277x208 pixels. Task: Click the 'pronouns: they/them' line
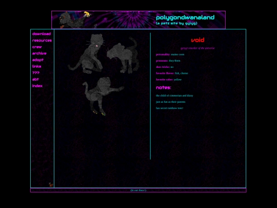click(168, 61)
